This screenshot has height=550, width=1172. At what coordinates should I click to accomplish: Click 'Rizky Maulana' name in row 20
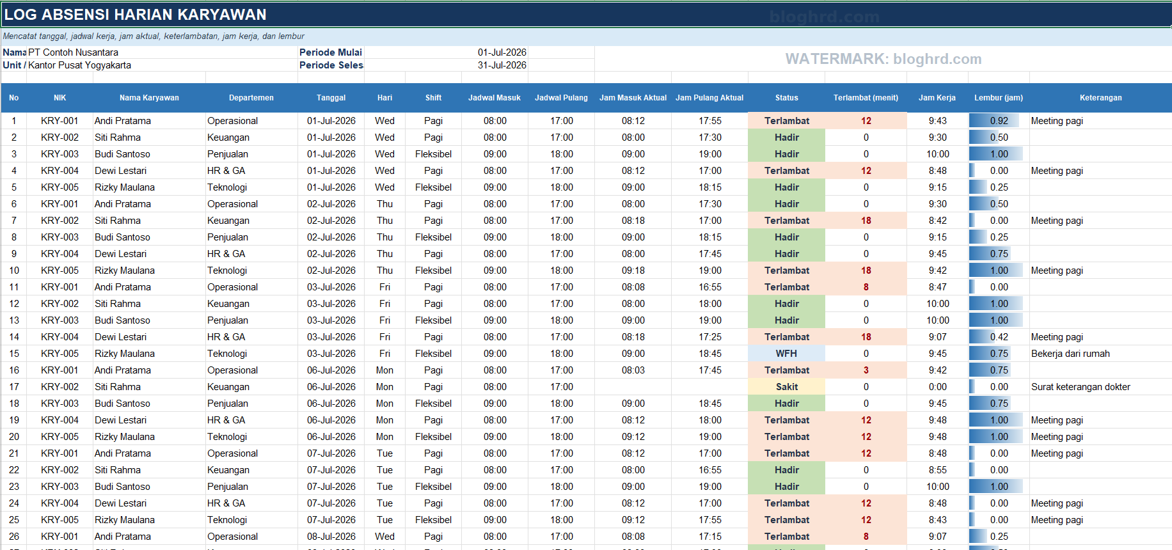click(149, 437)
